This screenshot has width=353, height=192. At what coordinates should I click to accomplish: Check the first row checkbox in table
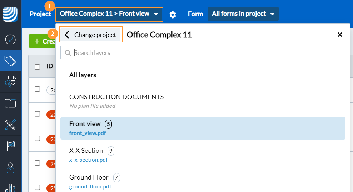click(37, 89)
